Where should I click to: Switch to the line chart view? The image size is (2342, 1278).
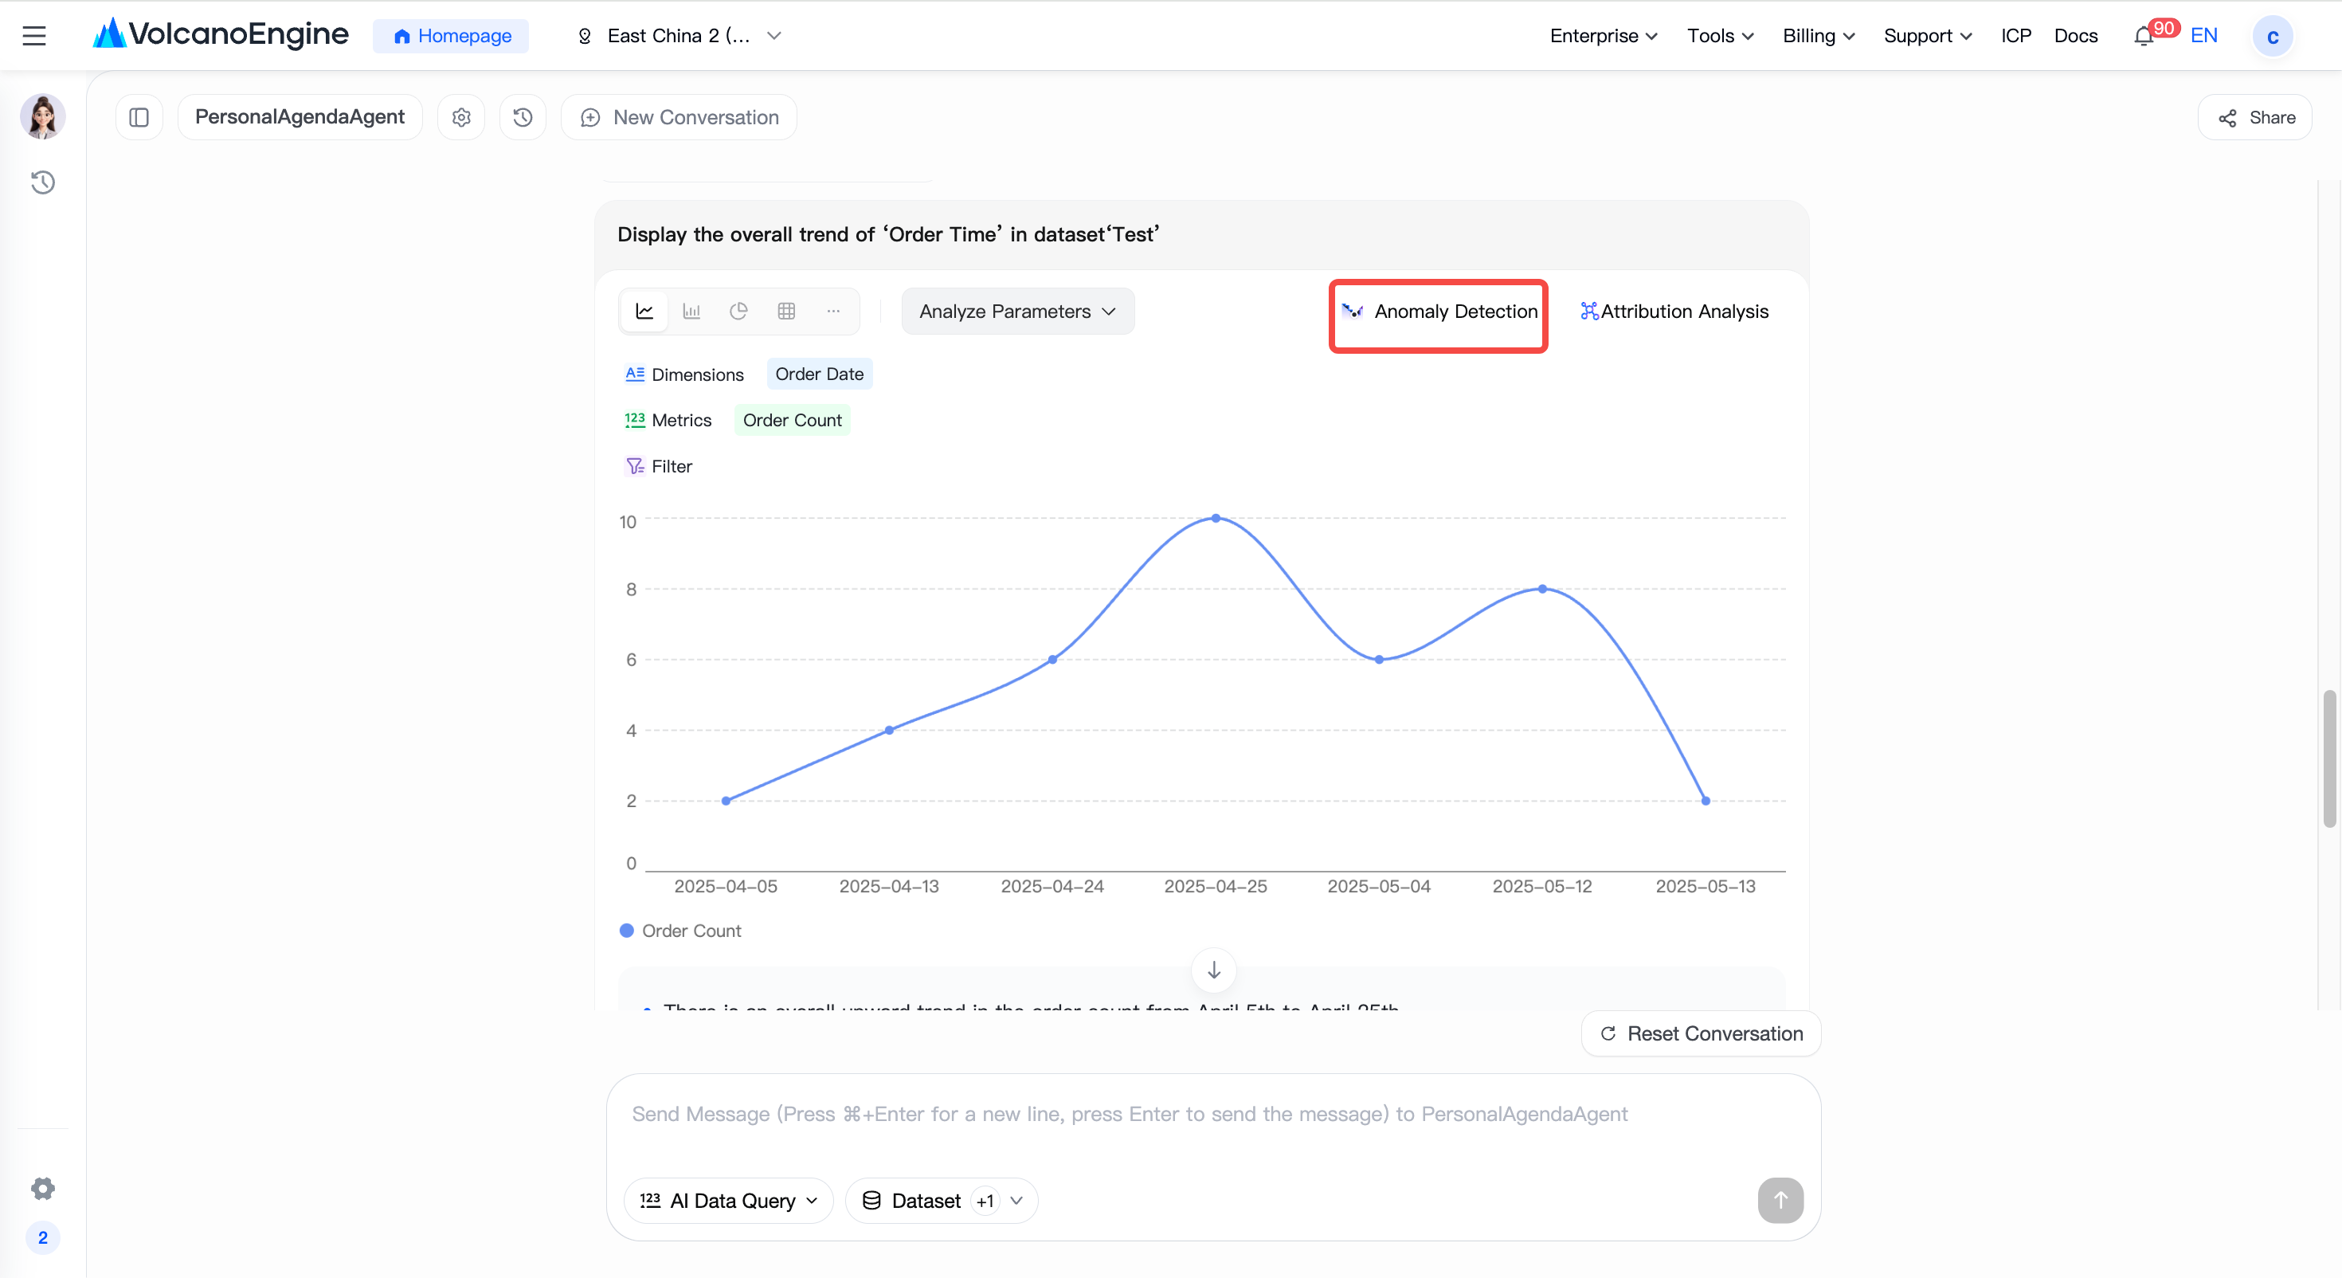644,311
